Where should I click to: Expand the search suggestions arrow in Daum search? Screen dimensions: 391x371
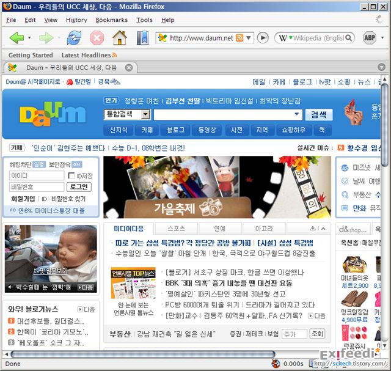[296, 114]
